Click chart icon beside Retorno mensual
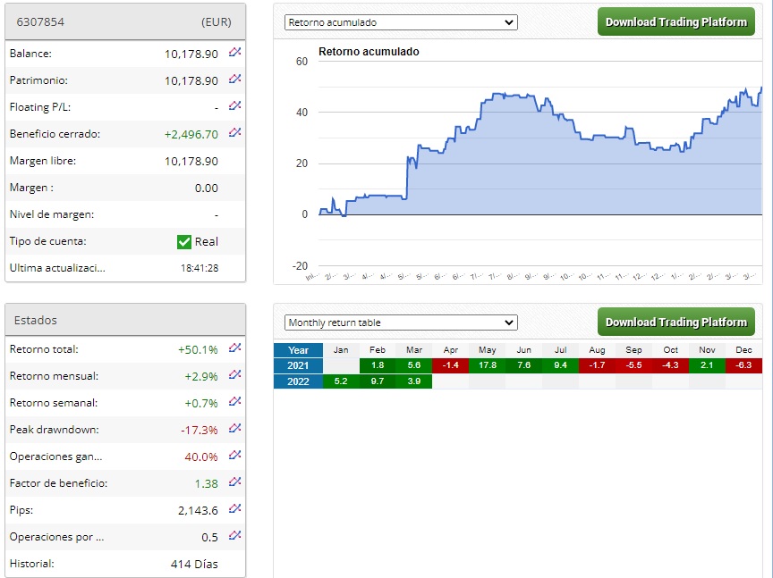 click(x=235, y=375)
